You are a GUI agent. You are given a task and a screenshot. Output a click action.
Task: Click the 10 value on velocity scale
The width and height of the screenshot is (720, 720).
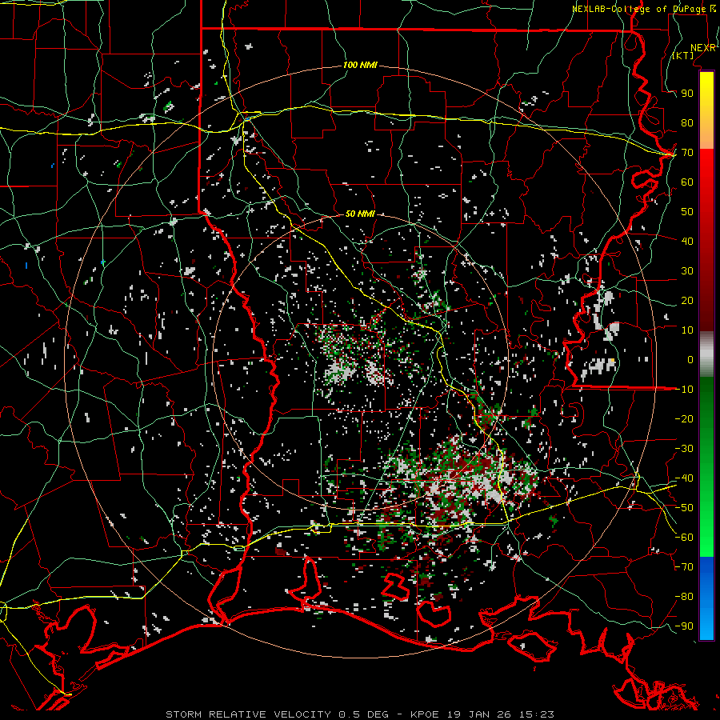tap(687, 330)
